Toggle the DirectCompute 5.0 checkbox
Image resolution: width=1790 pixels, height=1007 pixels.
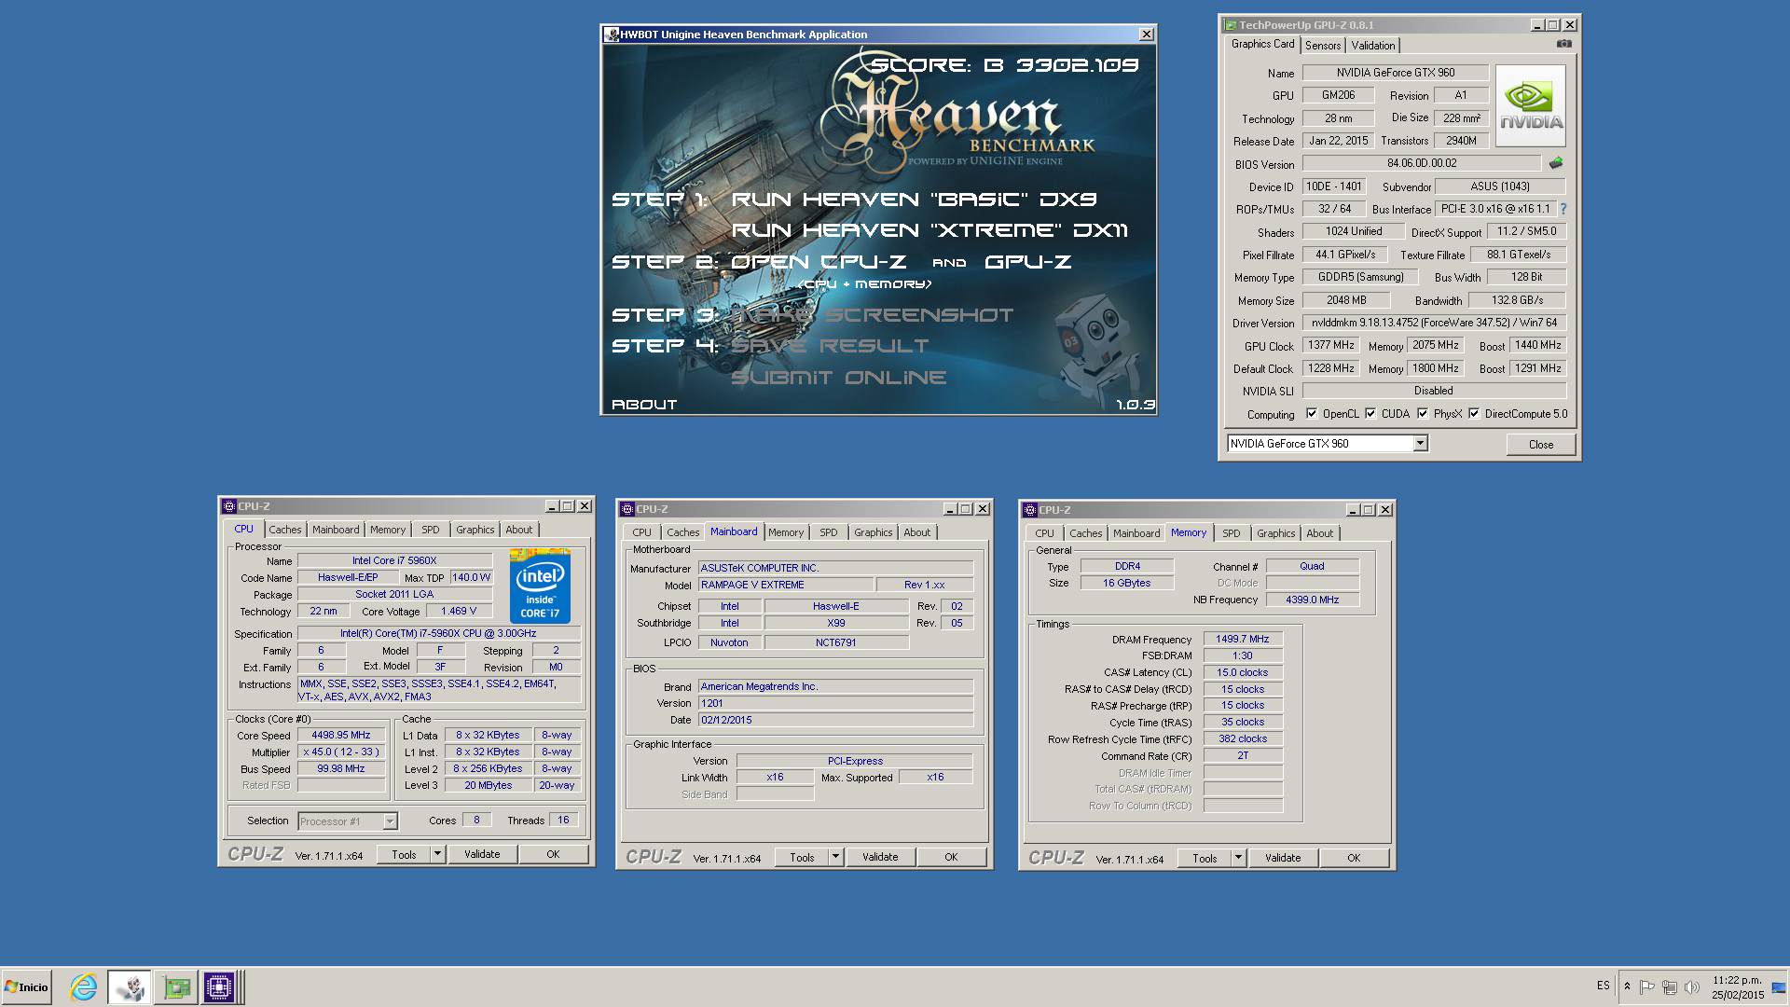pos(1474,413)
